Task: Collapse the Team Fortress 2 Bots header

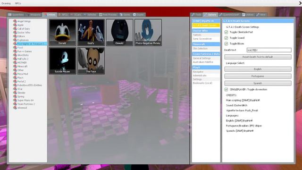Action: pos(206,54)
